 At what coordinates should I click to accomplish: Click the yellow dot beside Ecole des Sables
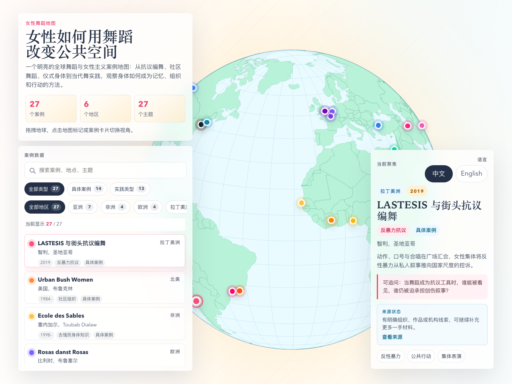[32, 316]
